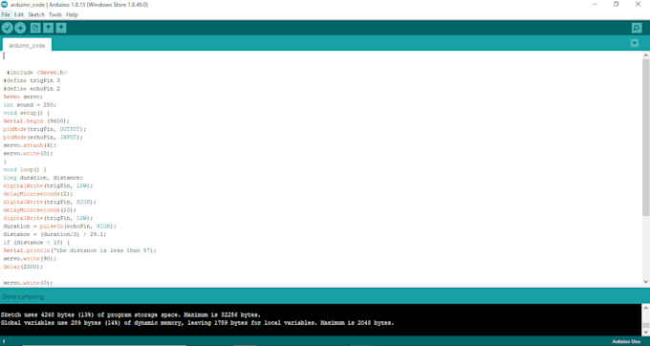650x346 pixels.
Task: Click the Arduino logo in title bar
Action: [x=5, y=5]
